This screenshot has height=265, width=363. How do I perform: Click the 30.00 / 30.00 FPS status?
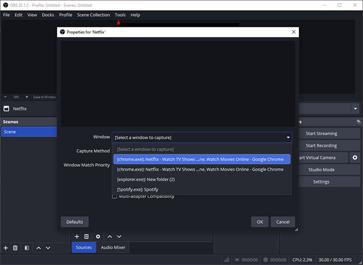pos(335,260)
